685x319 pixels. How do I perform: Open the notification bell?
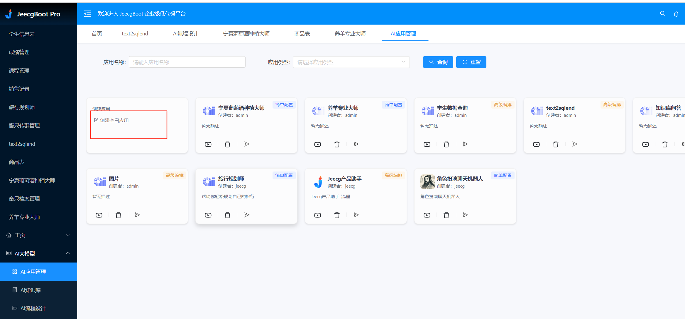(676, 14)
